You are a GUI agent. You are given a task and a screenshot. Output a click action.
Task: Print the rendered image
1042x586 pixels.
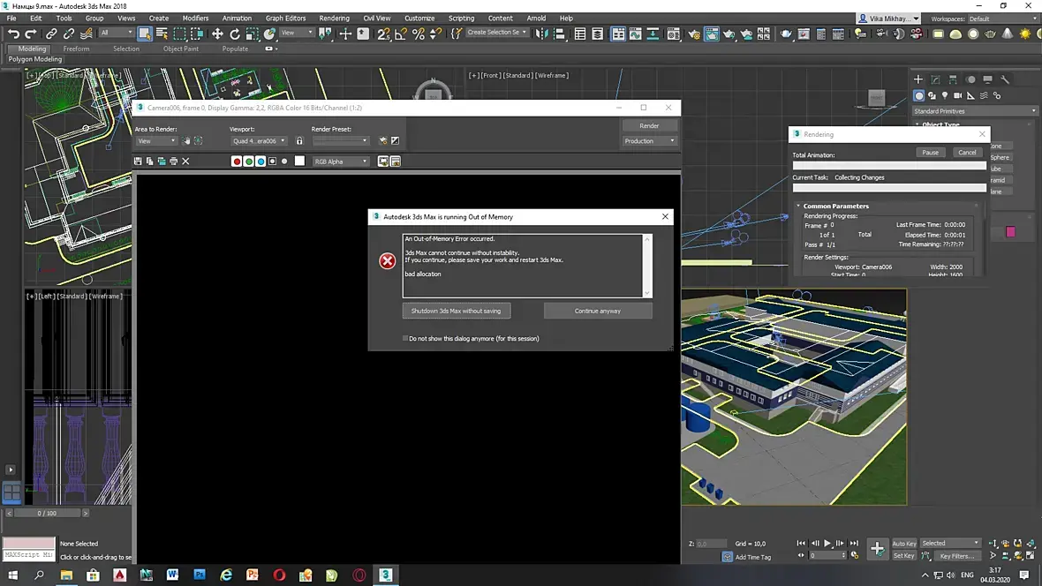(x=173, y=162)
